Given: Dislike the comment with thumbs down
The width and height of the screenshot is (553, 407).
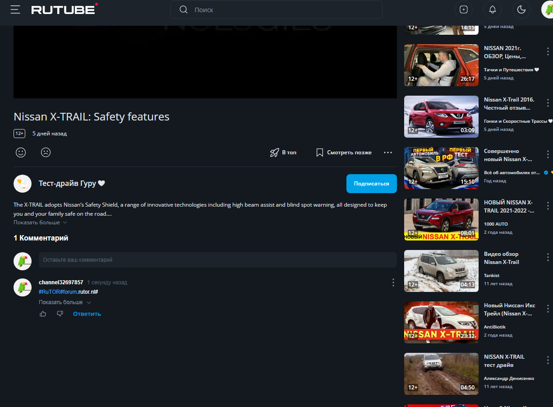Looking at the screenshot, I should [x=60, y=314].
